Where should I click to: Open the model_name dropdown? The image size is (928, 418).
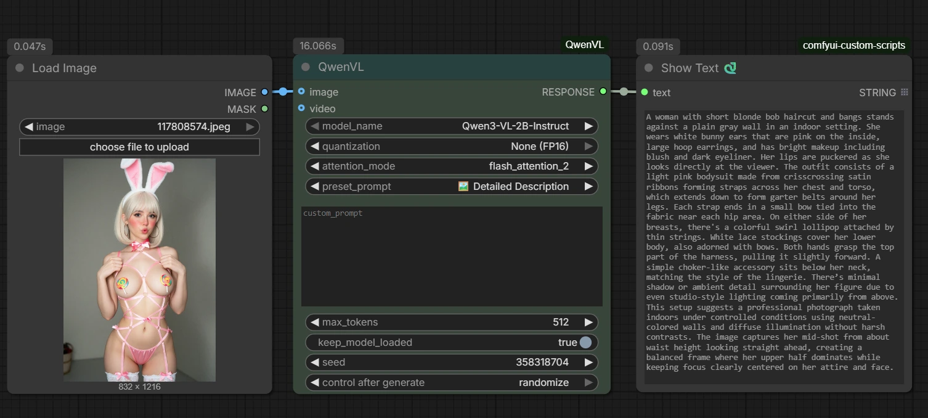452,126
